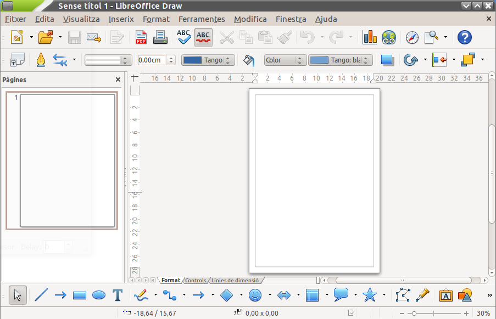Click the Copy icon
This screenshot has height=319, width=496.
click(x=246, y=37)
